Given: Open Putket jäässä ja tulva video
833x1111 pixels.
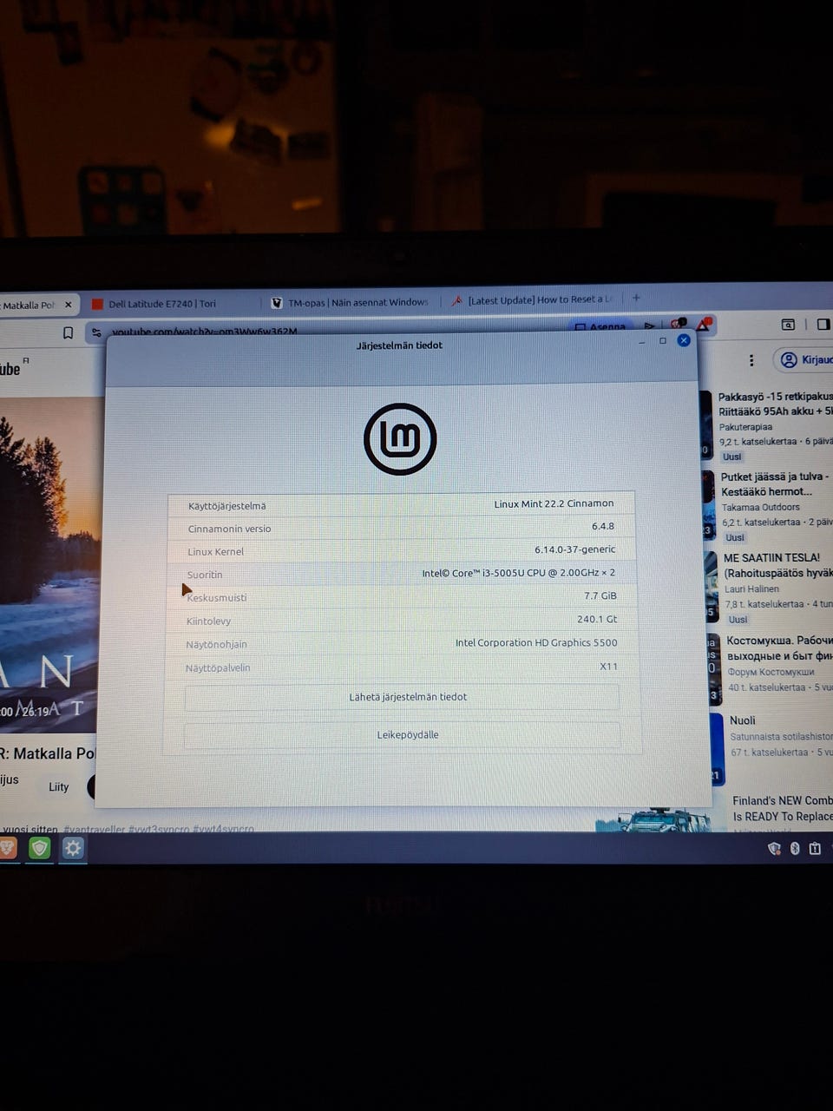Looking at the screenshot, I should click(x=777, y=484).
